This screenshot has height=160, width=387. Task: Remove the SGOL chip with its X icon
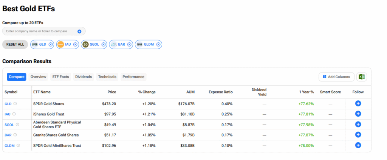104,45
